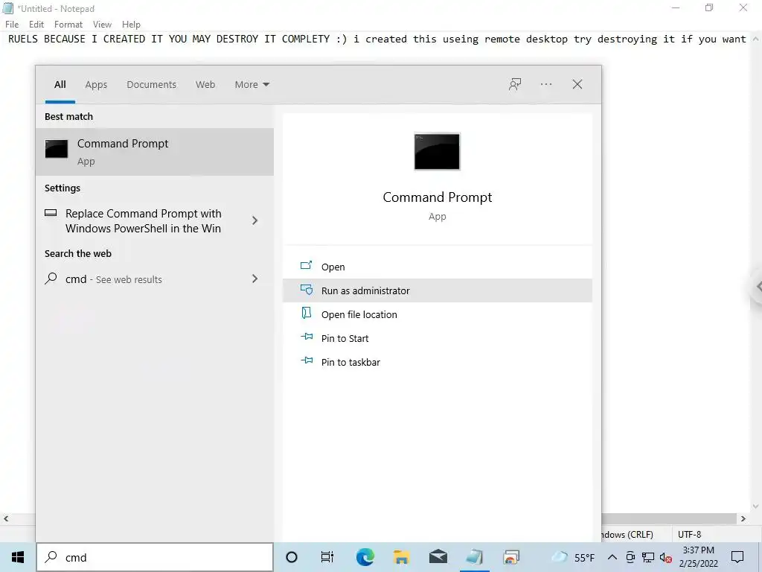Switch to the Documents search tab
The height and width of the screenshot is (572, 762).
pos(151,85)
